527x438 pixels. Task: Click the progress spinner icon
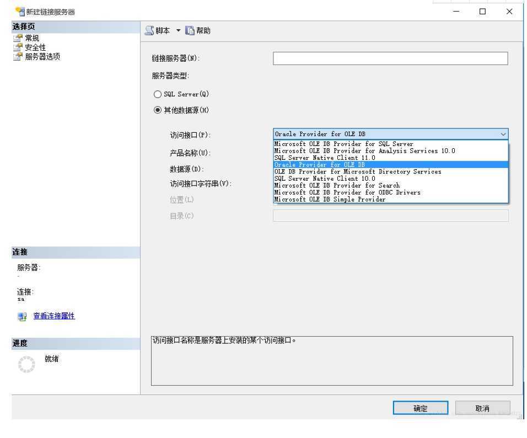(x=26, y=364)
